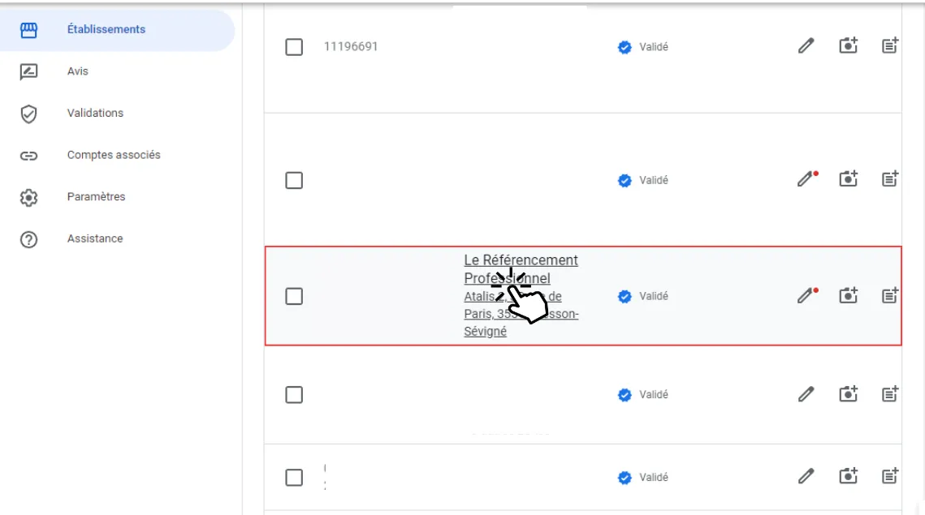Screen dimensions: 925x515
Task: Check the bottom row's checkbox
Action: [294, 478]
